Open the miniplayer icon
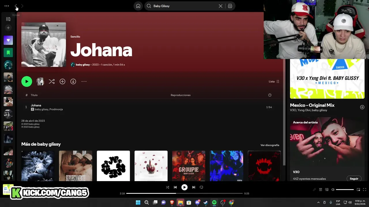Viewport: 369px width, 207px height. [x=358, y=190]
